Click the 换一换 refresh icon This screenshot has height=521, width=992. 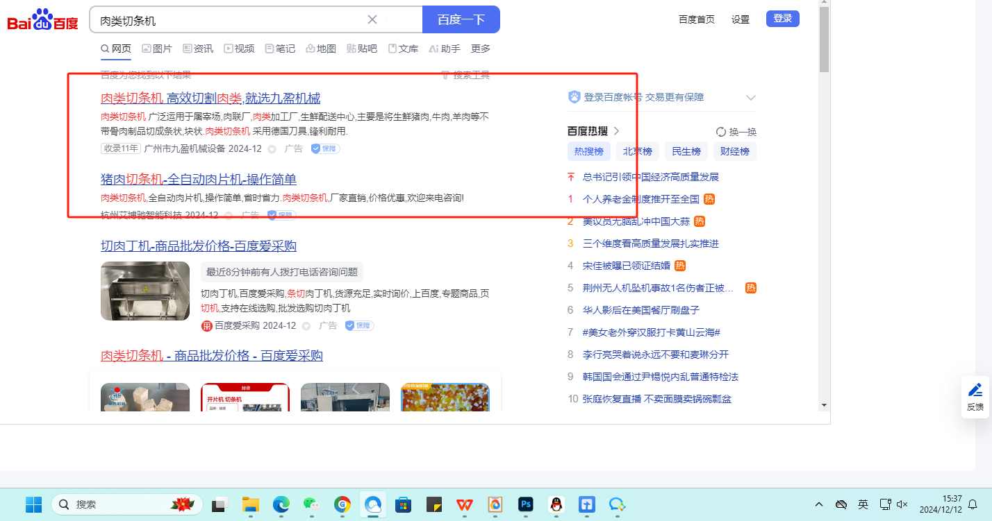(x=721, y=132)
